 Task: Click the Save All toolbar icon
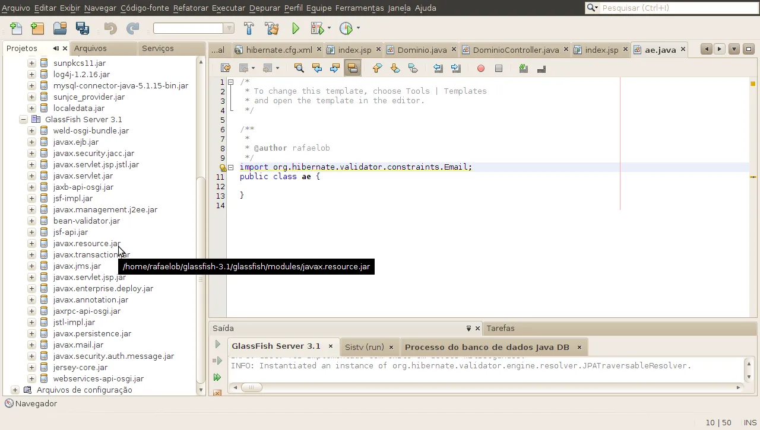point(83,28)
